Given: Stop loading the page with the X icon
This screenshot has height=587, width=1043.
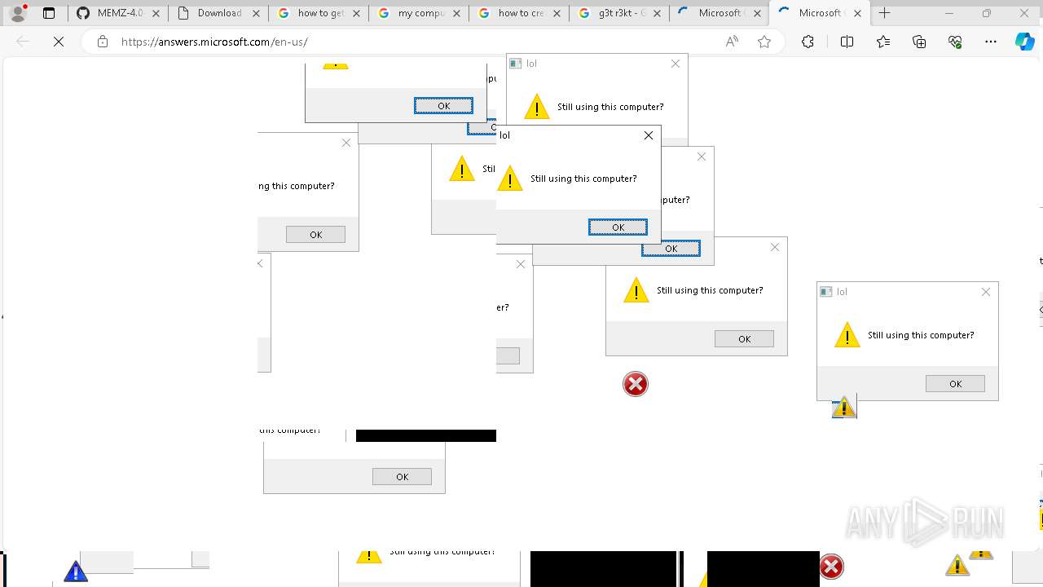Looking at the screenshot, I should (x=59, y=42).
